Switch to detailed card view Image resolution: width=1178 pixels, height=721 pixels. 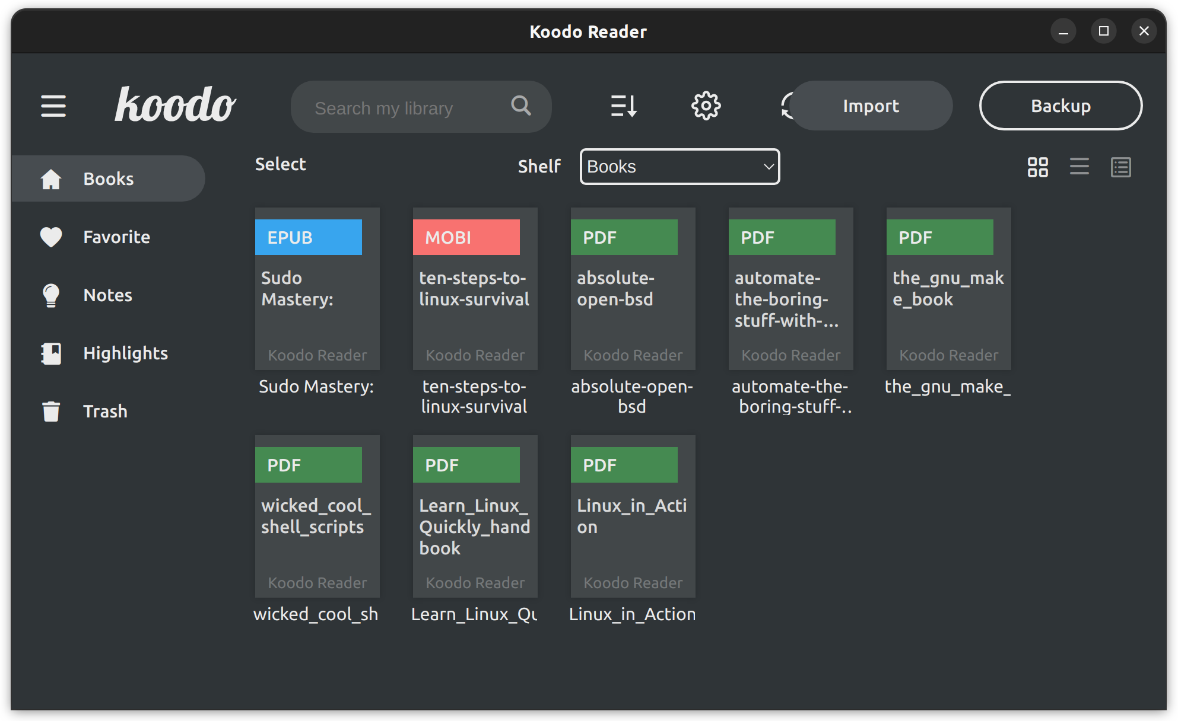click(1121, 167)
